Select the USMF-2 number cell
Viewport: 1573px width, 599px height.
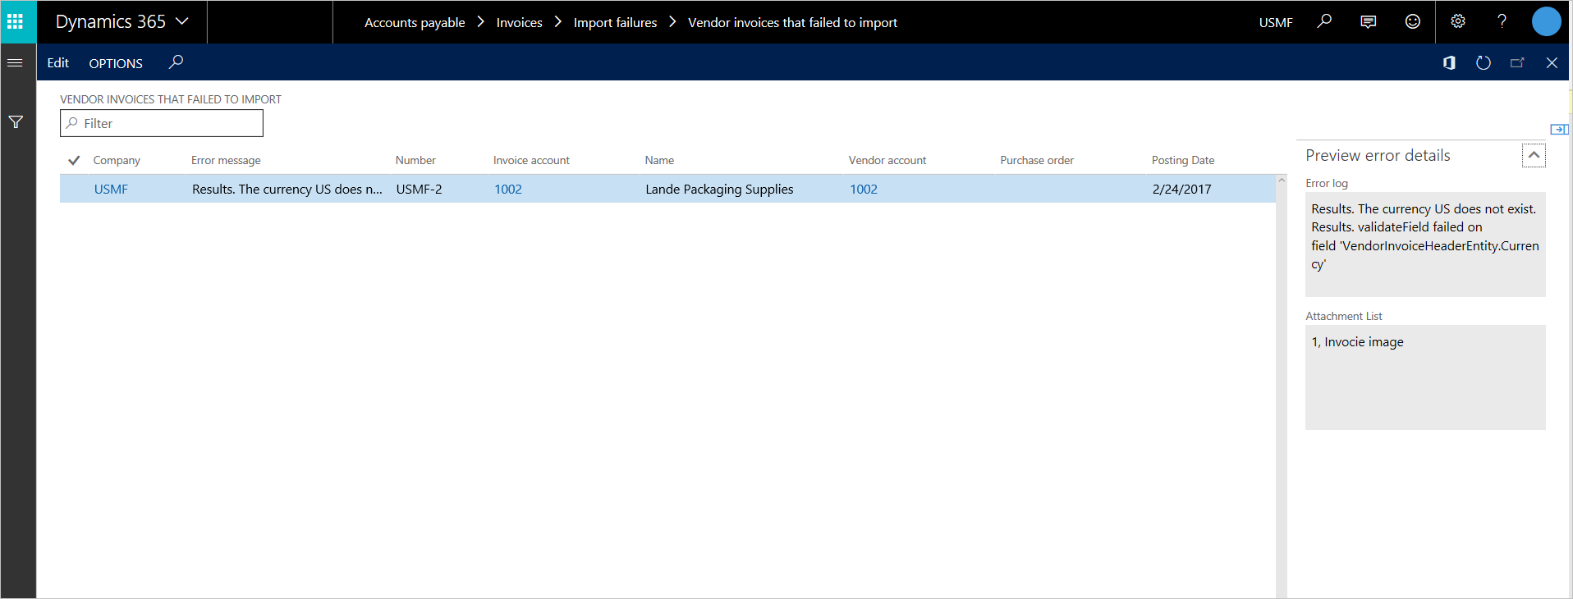click(x=419, y=189)
